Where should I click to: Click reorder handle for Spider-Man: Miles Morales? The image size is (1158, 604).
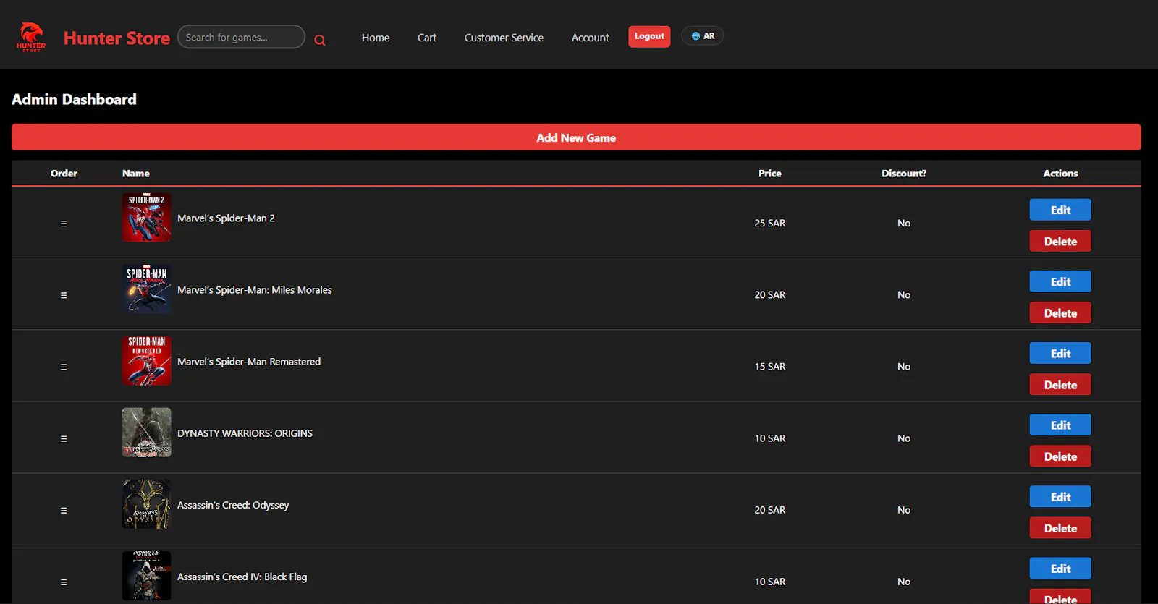[64, 295]
